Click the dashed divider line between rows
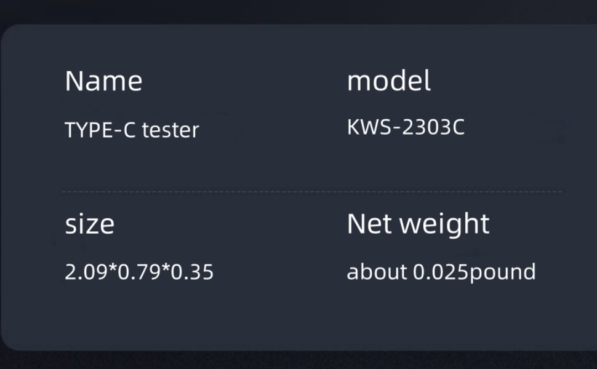This screenshot has width=597, height=369. pyautogui.click(x=311, y=192)
